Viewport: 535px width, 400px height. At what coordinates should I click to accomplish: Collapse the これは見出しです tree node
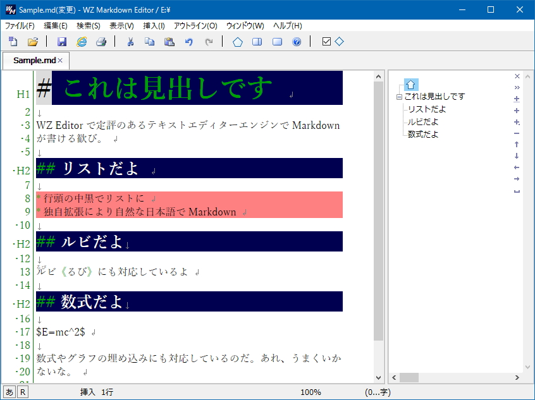click(x=399, y=97)
